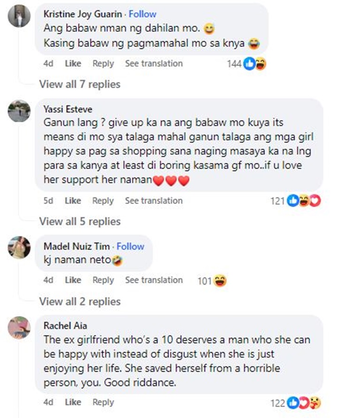Reply to Kristine Joy Guarin's comment
The height and width of the screenshot is (418, 352).
[x=103, y=63]
